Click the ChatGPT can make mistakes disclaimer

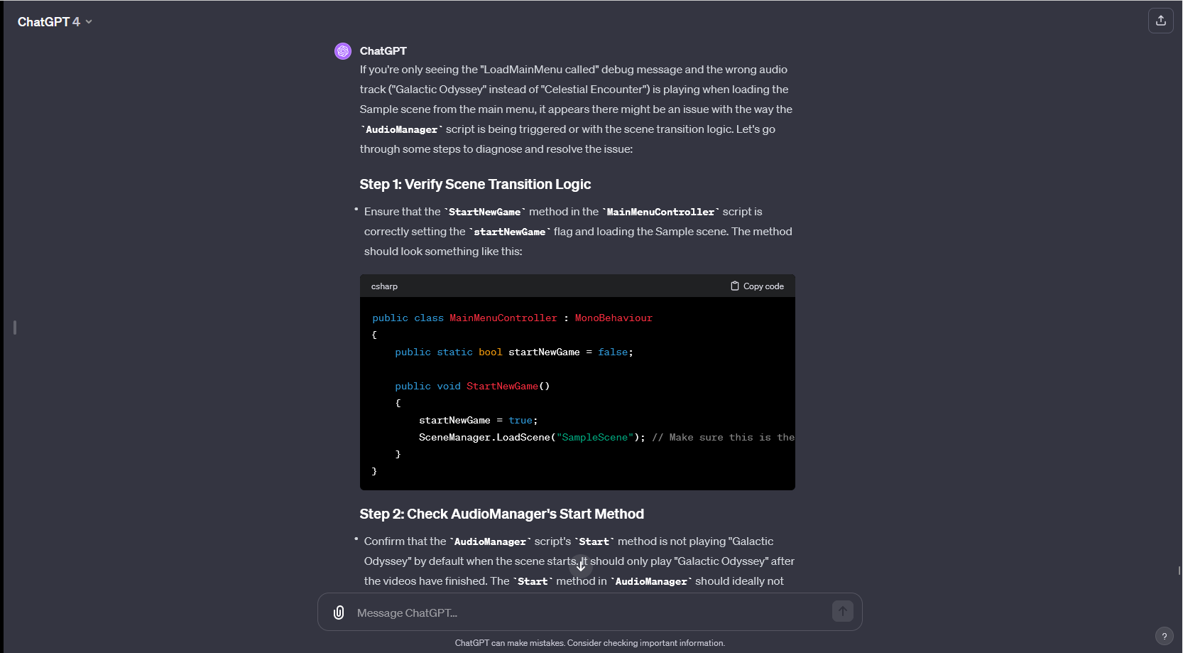[x=589, y=643]
